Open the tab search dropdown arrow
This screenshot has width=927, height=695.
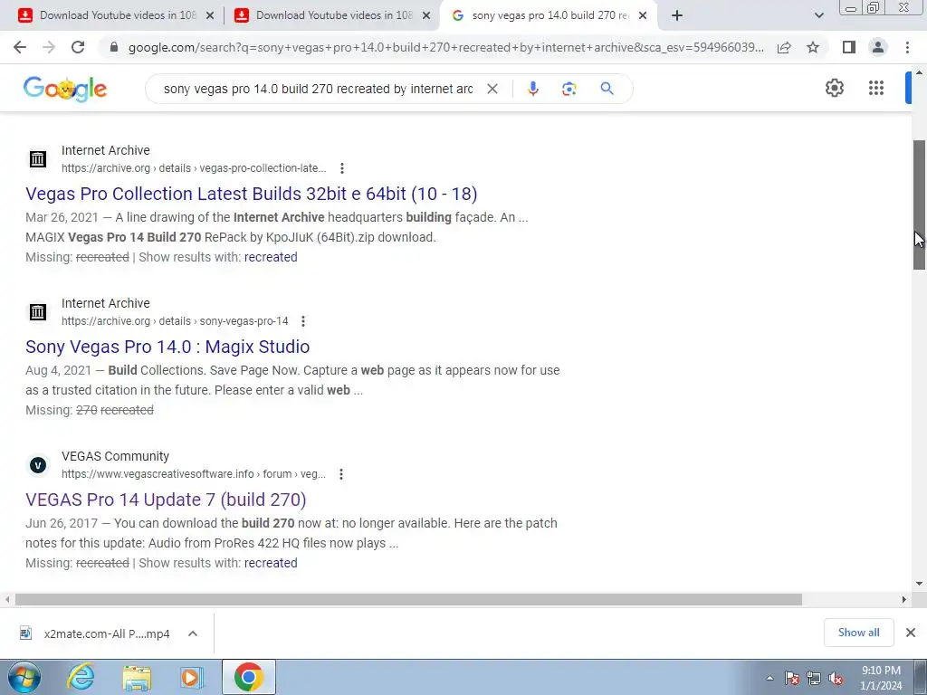click(x=818, y=16)
